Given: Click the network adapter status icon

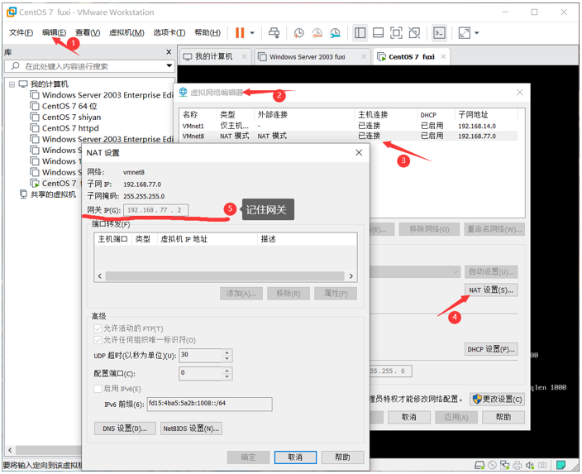Looking at the screenshot, I should [x=504, y=465].
